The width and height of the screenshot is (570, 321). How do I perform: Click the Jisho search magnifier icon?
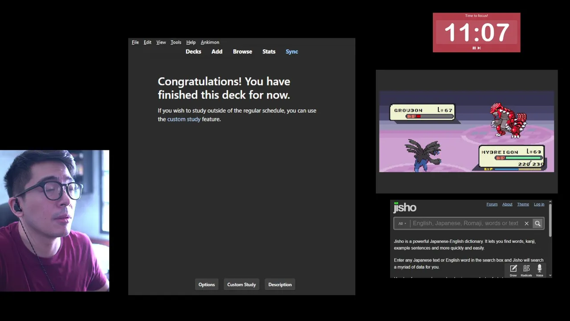click(537, 223)
